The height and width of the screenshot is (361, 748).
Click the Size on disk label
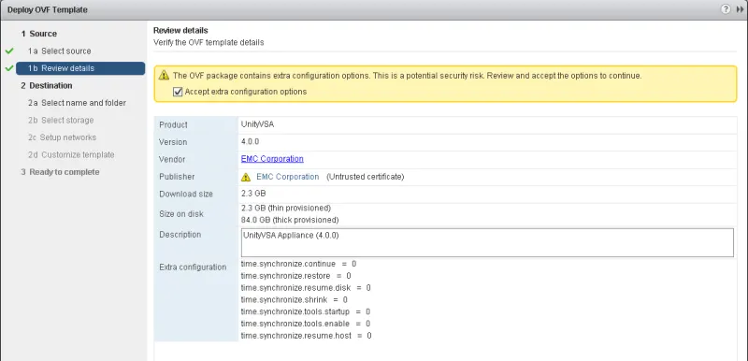181,214
